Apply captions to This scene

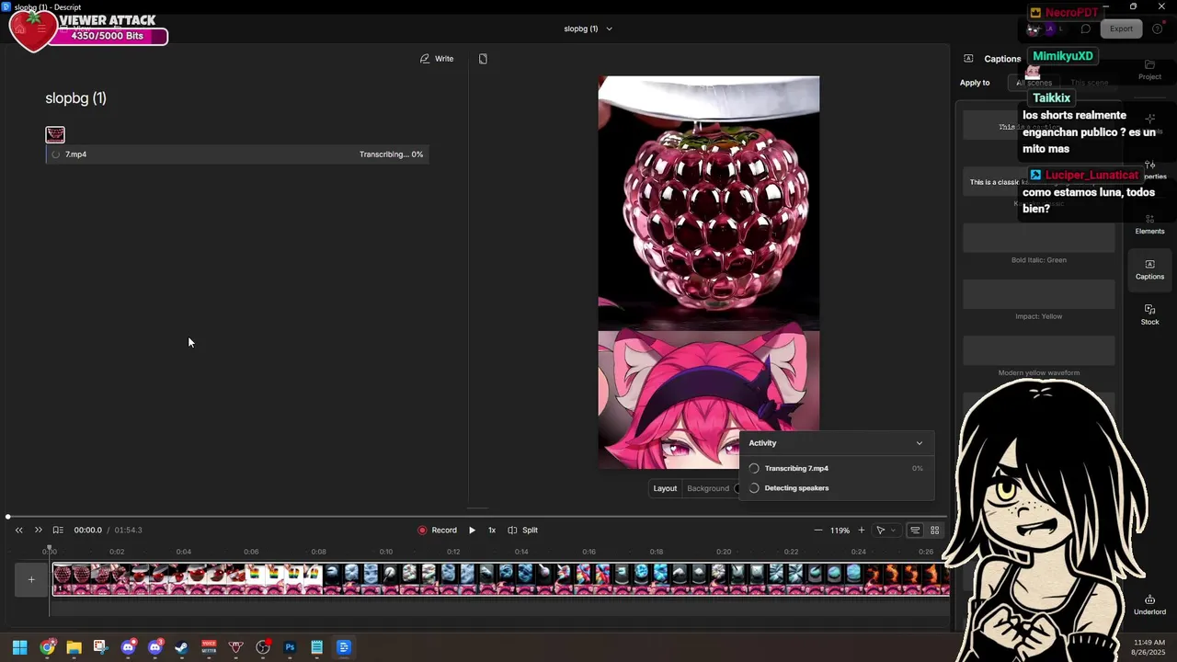(1089, 83)
